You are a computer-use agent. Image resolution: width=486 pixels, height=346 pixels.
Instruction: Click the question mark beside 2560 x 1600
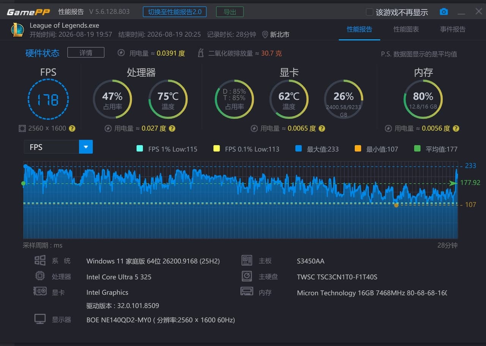pos(72,128)
